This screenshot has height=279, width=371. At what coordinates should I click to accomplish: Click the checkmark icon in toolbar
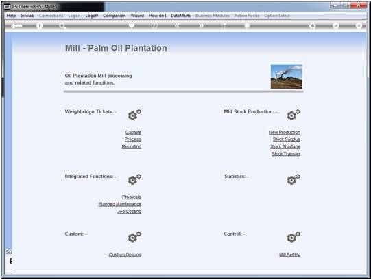335,25
